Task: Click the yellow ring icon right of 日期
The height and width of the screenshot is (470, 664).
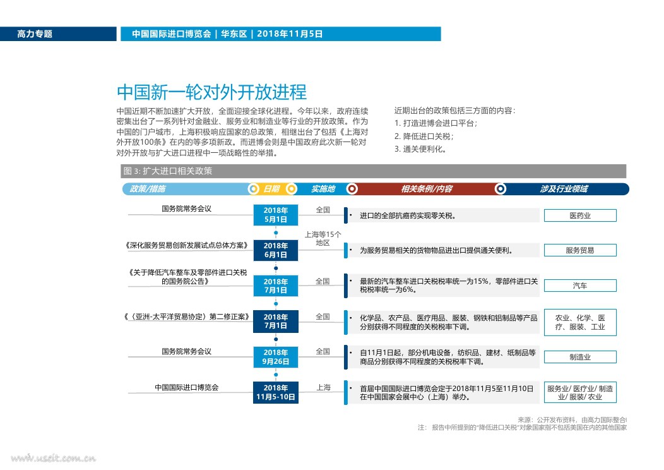Action: pos(292,189)
